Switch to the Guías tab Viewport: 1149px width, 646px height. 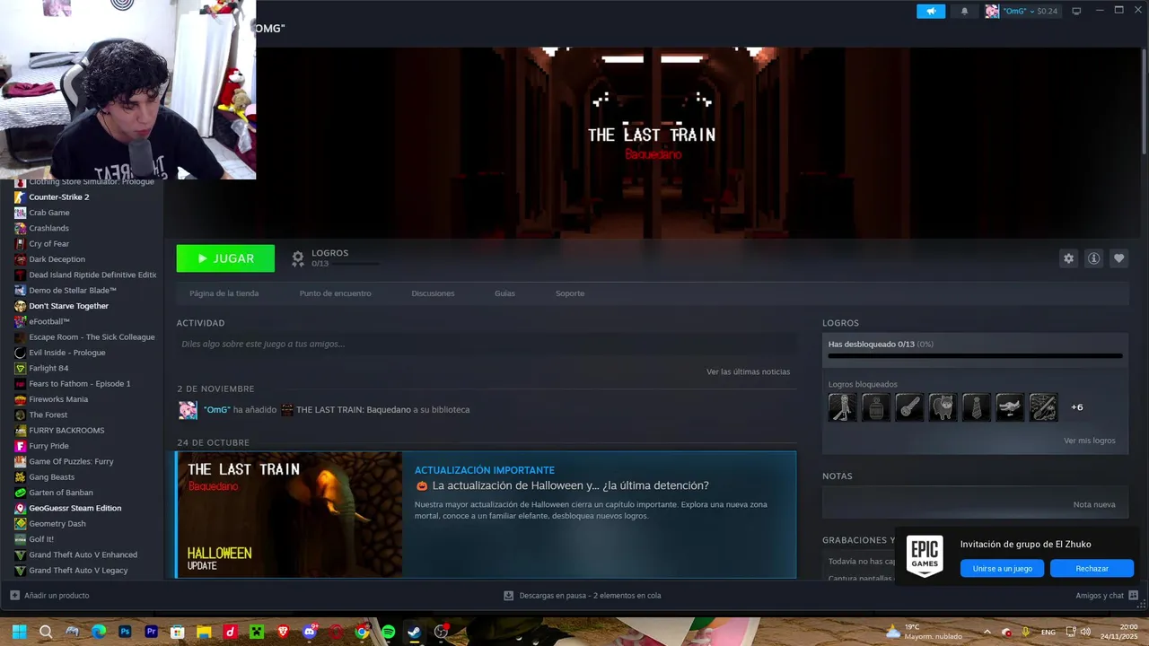pyautogui.click(x=504, y=293)
